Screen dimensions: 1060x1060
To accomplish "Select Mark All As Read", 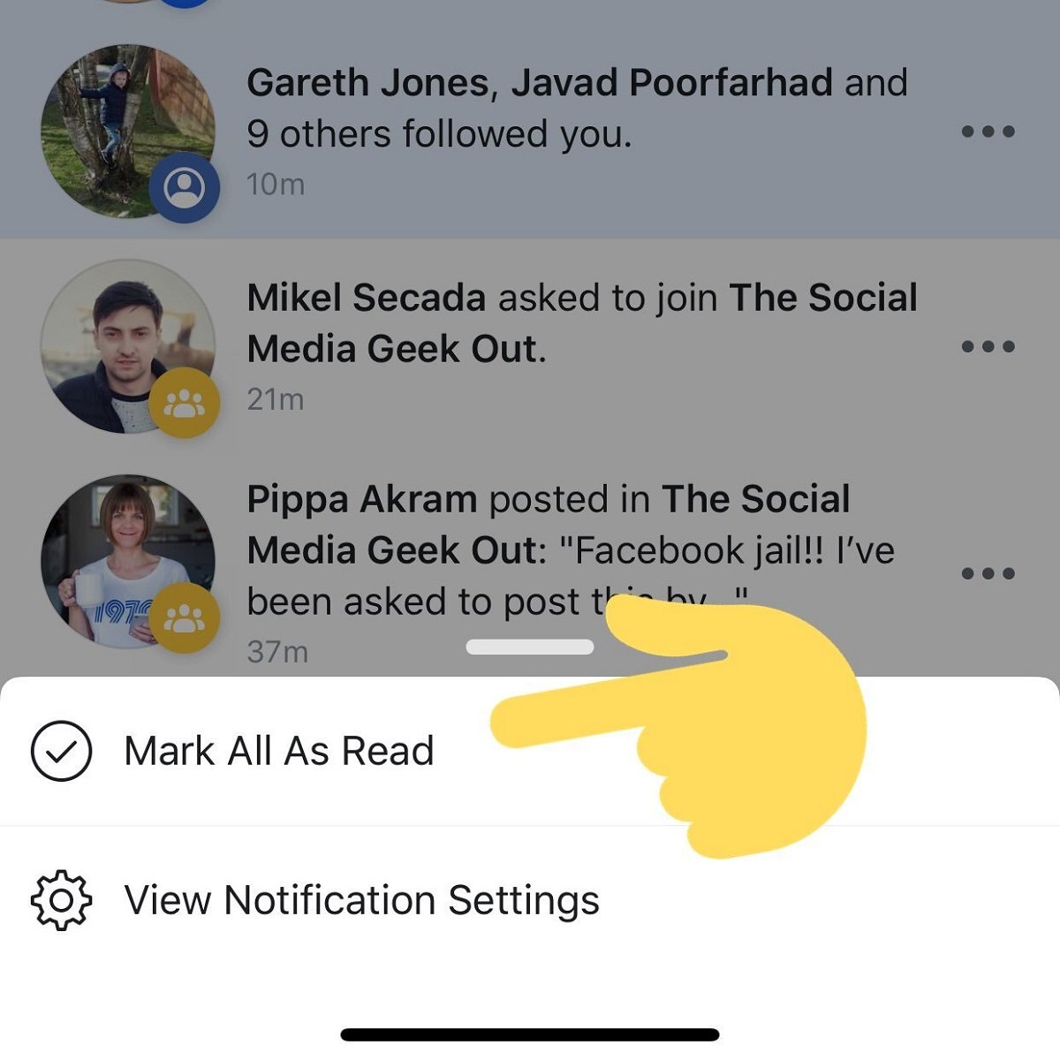I will [x=278, y=751].
